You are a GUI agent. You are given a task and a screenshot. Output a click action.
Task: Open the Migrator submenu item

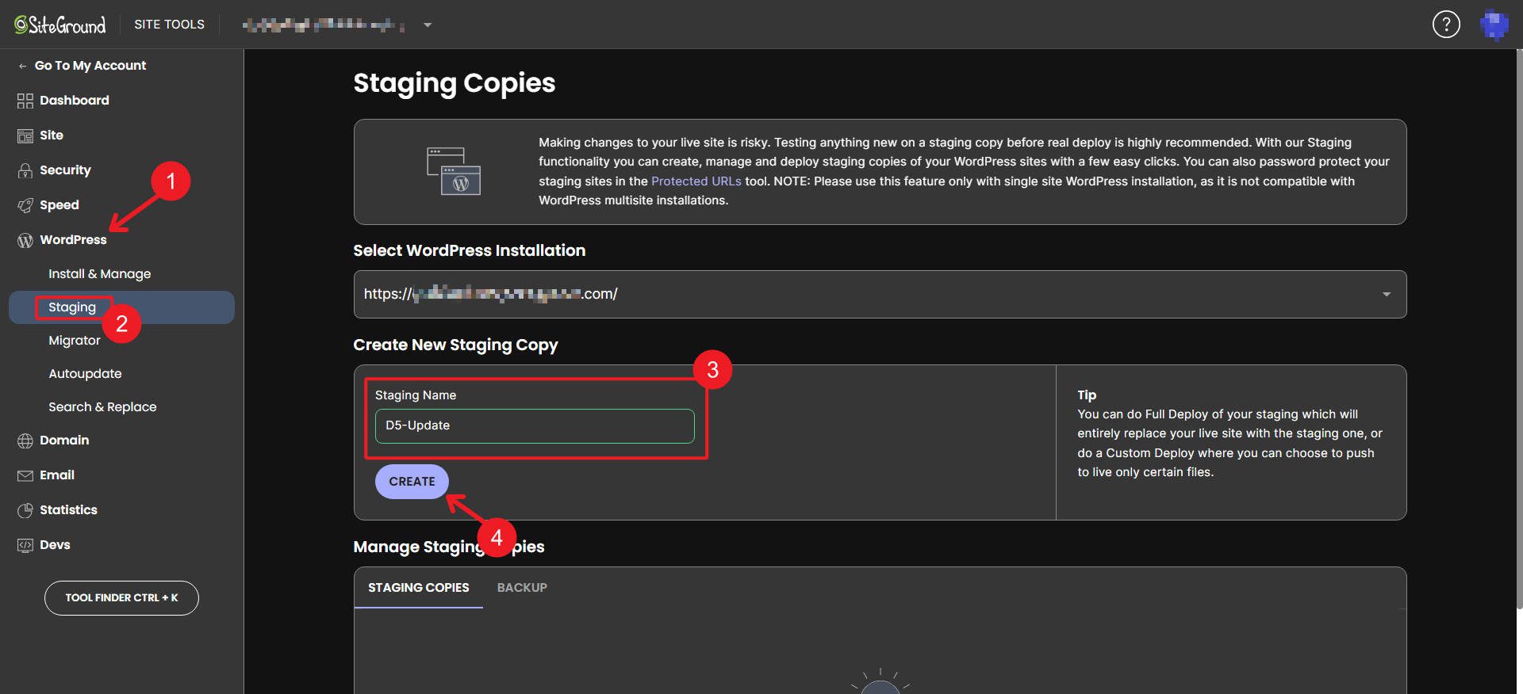(75, 340)
